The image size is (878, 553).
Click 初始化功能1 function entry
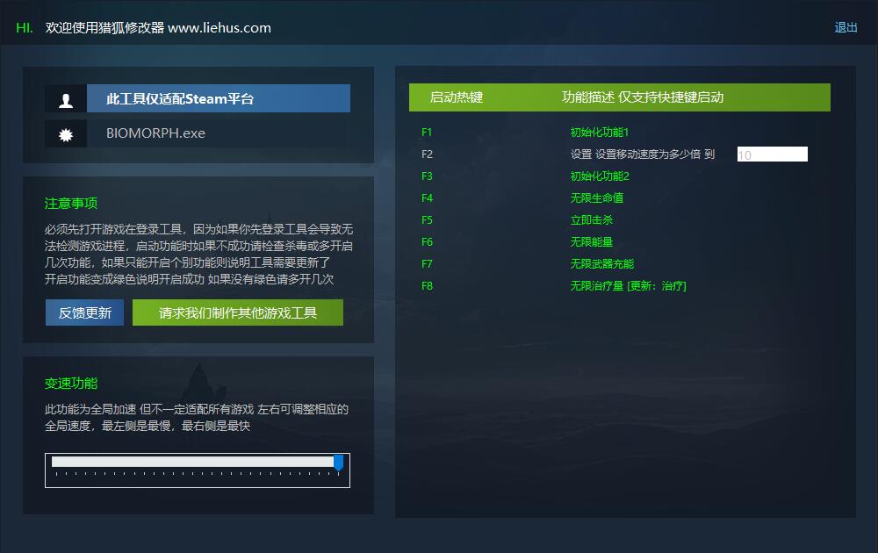[599, 132]
